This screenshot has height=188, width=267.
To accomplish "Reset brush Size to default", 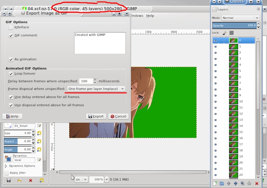I will pyautogui.click(x=39, y=133).
